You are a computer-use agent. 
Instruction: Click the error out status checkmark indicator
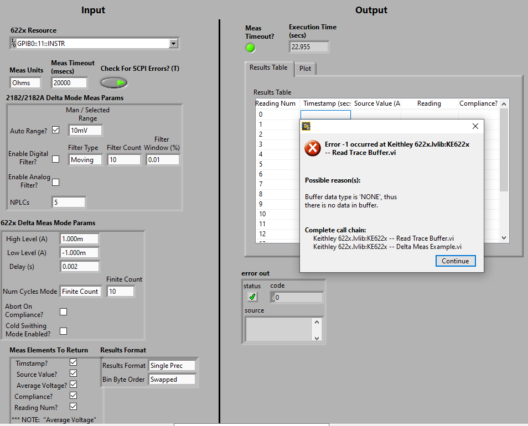(x=252, y=297)
